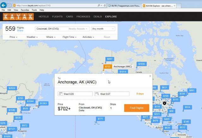The image size is (202, 138).
Task: Select the $972 price flag near Philippines
Action: [x=25, y=125]
